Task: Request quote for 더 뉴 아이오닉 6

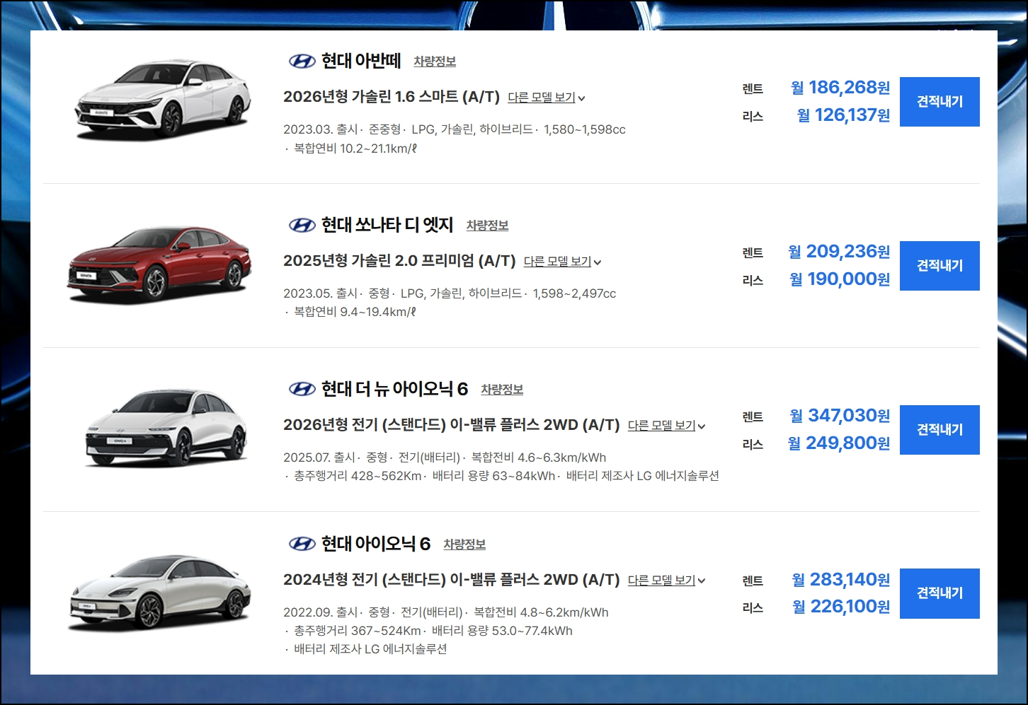Action: point(940,430)
